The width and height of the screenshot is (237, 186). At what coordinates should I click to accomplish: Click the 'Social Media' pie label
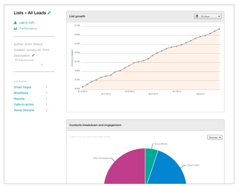161,144
